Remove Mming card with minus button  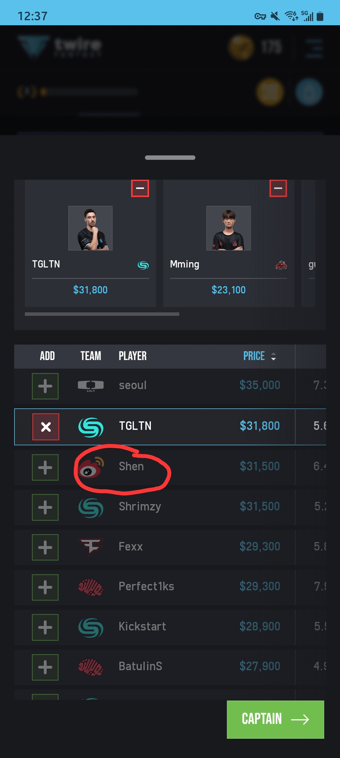click(x=278, y=188)
